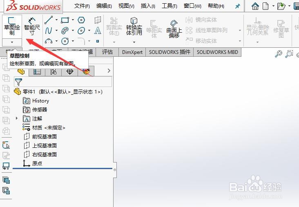Select the point sketch tool
The height and width of the screenshot is (207, 299).
tap(98, 41)
